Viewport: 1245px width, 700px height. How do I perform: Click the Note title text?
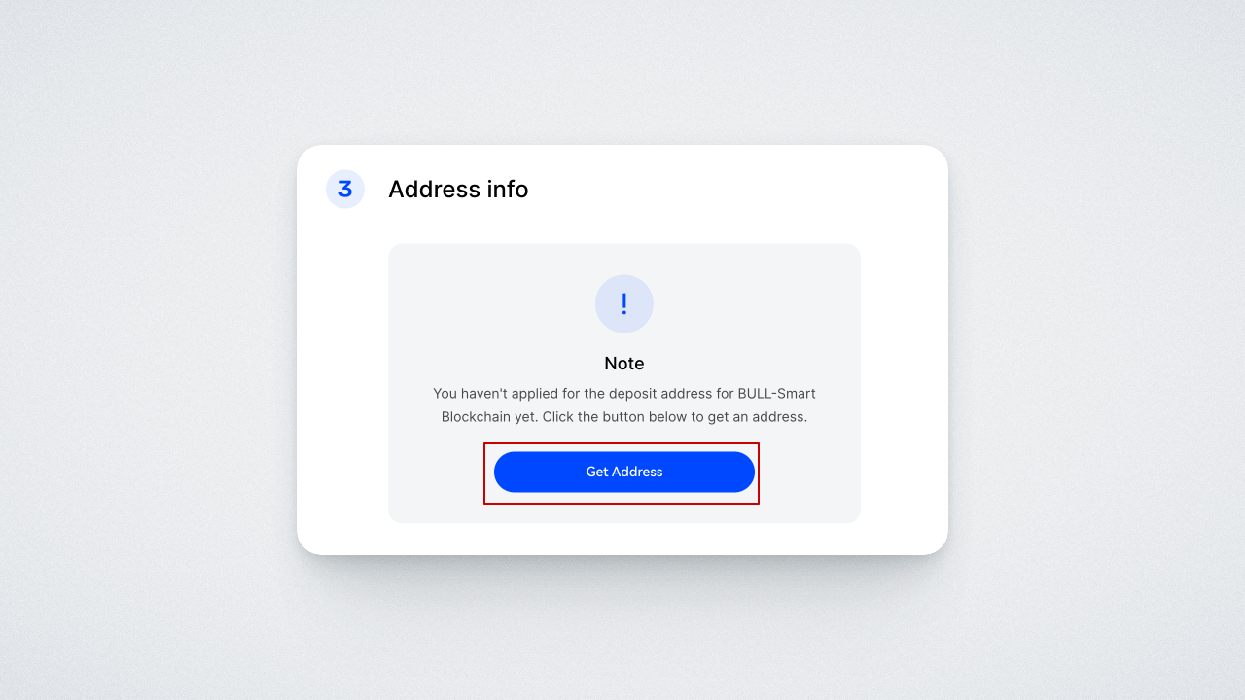point(624,363)
